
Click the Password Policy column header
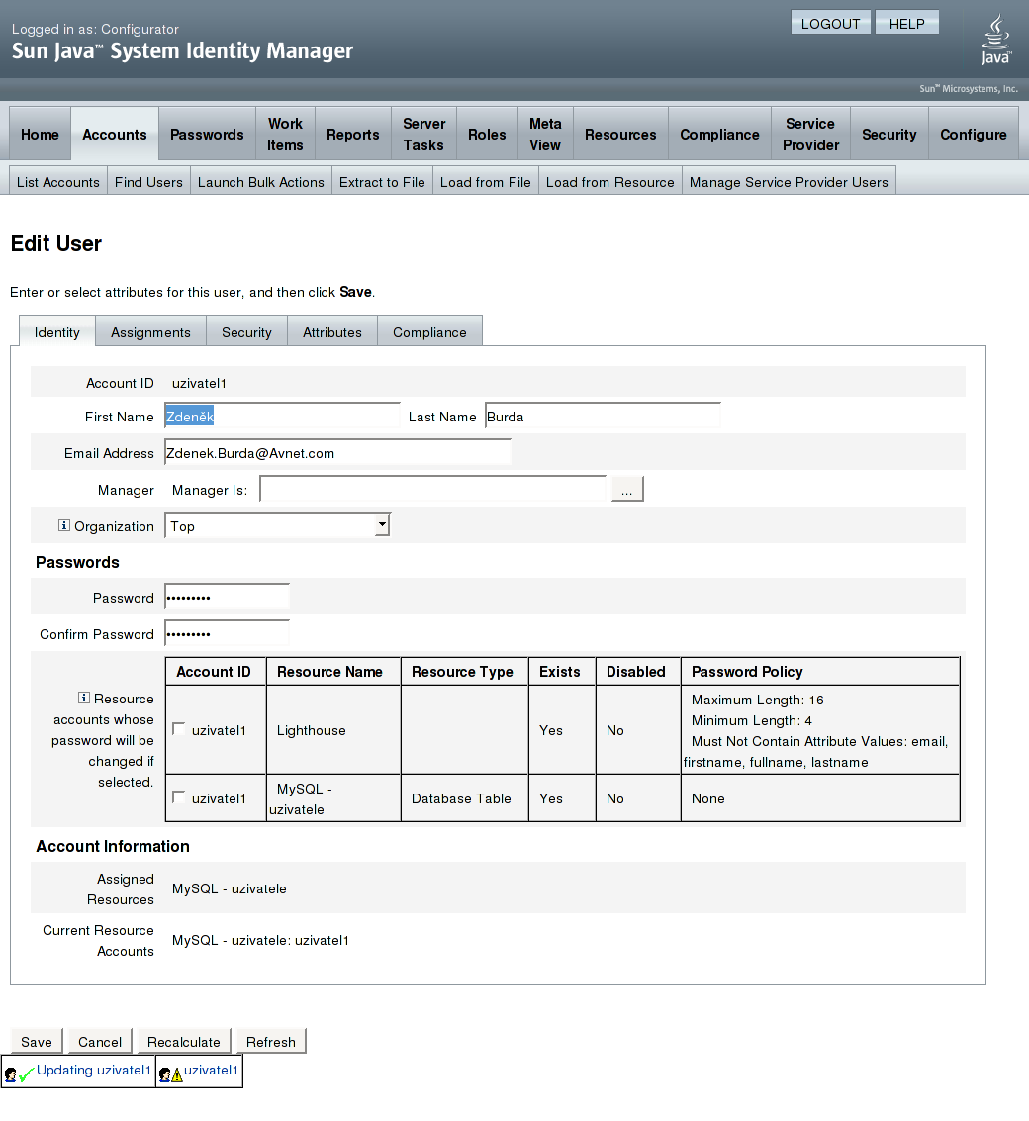click(820, 671)
